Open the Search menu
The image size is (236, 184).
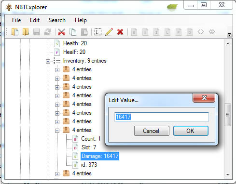tap(57, 20)
